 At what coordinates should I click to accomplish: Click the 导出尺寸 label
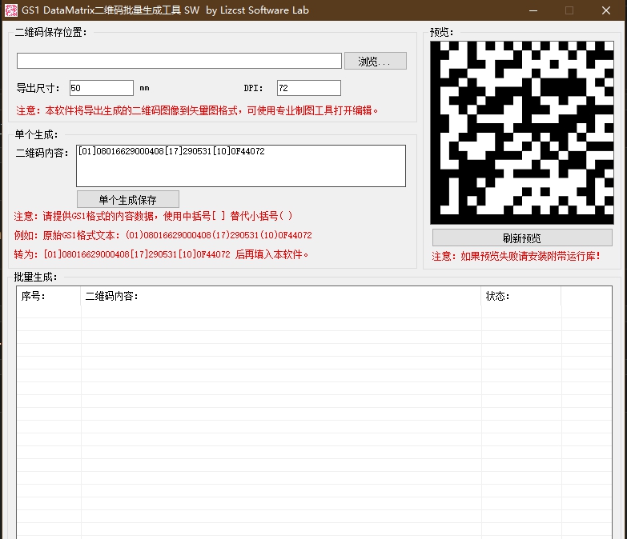click(38, 88)
